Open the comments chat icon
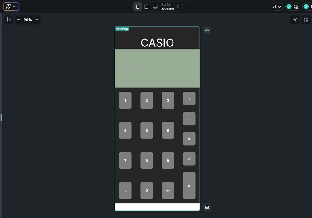Viewport: 312px width, 218px height. pyautogui.click(x=296, y=7)
